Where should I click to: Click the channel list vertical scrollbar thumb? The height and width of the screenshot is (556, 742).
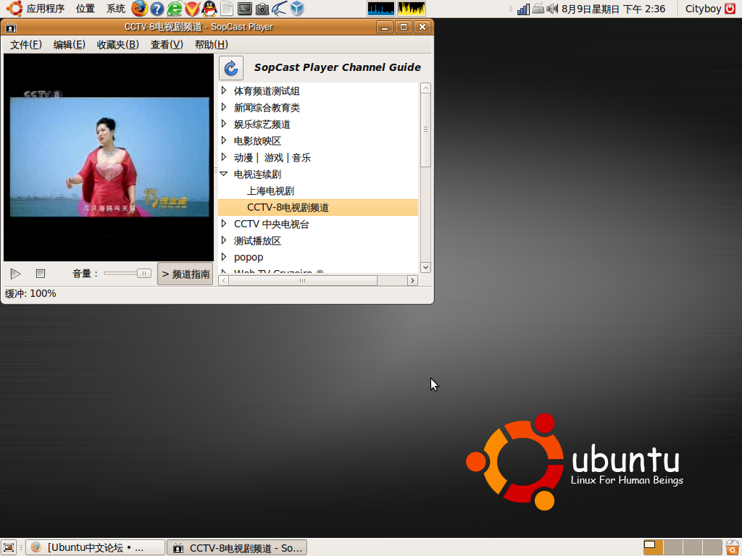click(x=425, y=130)
